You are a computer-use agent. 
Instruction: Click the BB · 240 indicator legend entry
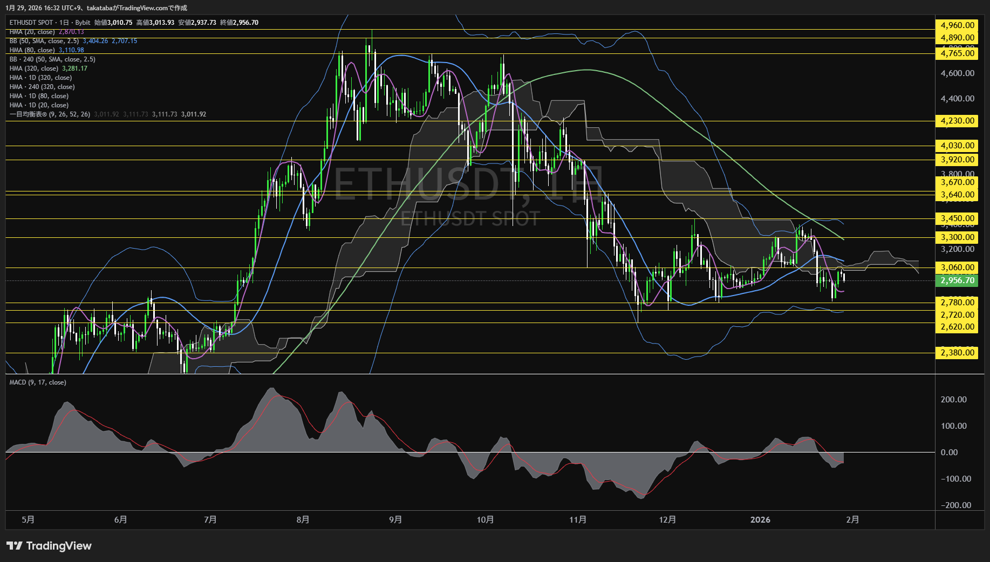pyautogui.click(x=52, y=59)
